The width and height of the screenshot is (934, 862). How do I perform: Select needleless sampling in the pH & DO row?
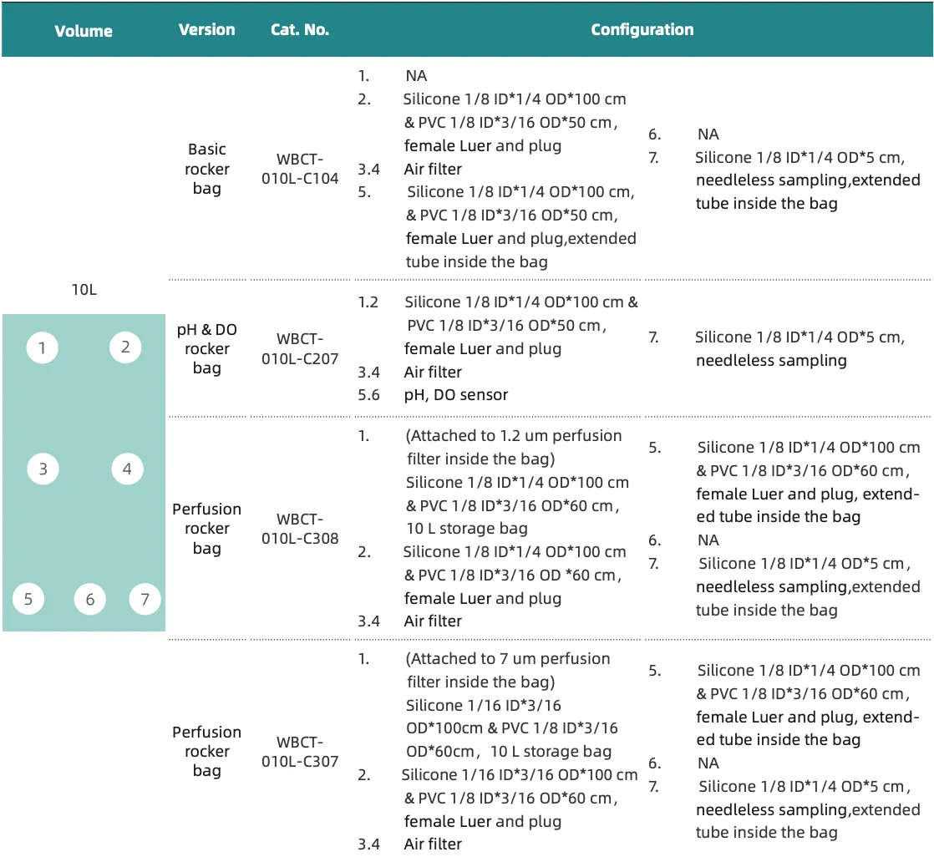[x=771, y=360]
